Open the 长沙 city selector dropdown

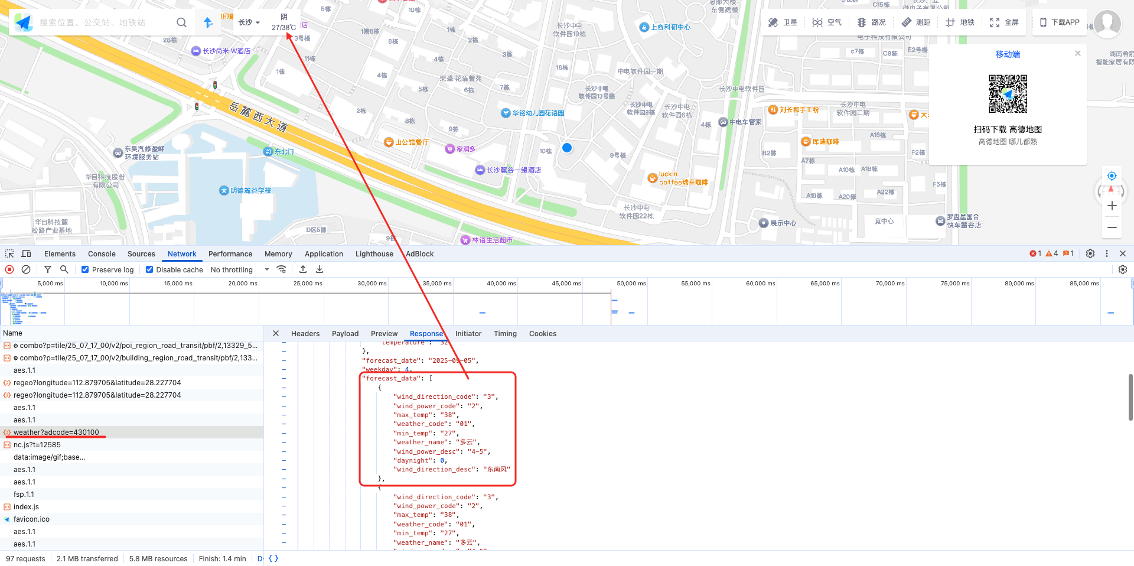coord(249,22)
